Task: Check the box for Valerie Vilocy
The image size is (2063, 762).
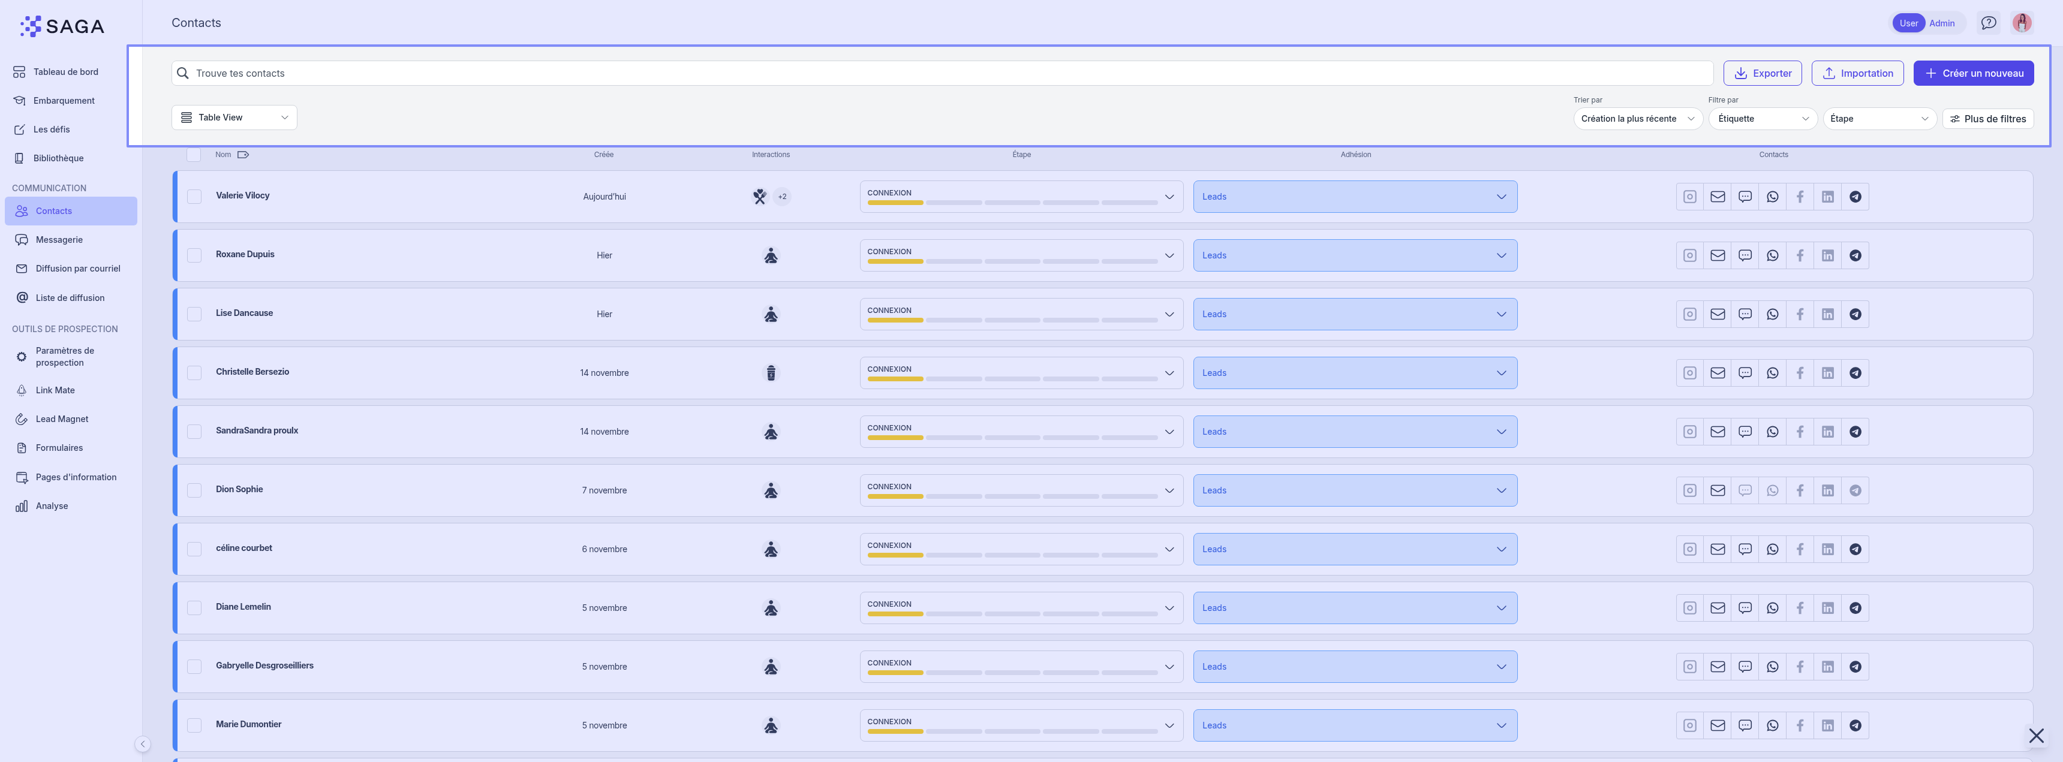Action: (194, 197)
